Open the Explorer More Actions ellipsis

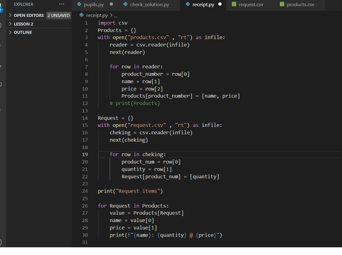coord(62,4)
